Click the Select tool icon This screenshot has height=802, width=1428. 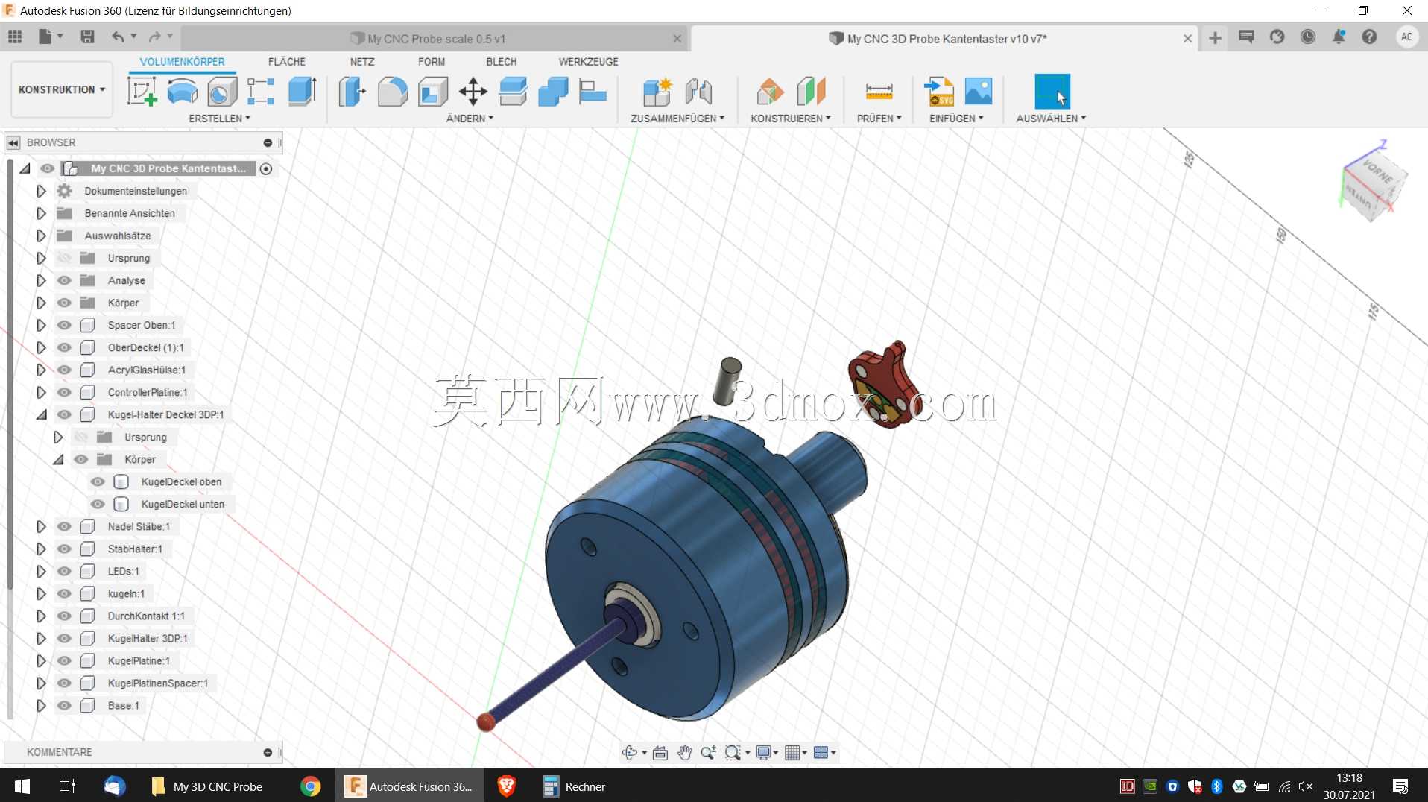point(1052,92)
